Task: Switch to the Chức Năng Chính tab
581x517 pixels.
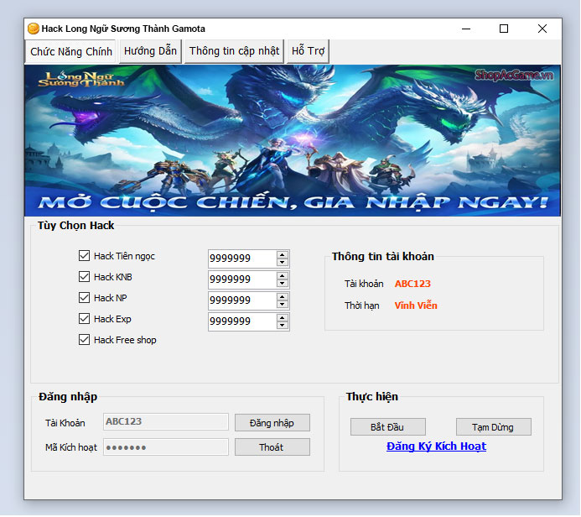Action: pyautogui.click(x=71, y=51)
